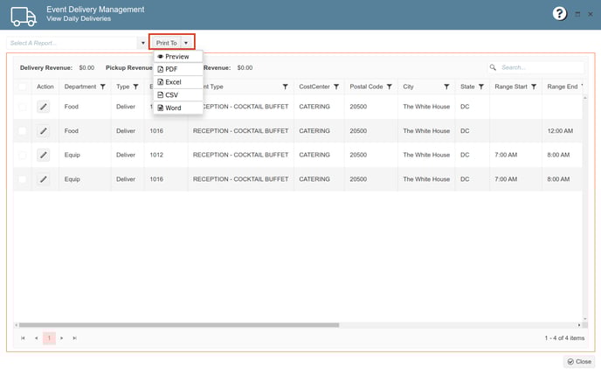Check the Equip 1016 row checkbox
601x375 pixels.
[x=22, y=179]
